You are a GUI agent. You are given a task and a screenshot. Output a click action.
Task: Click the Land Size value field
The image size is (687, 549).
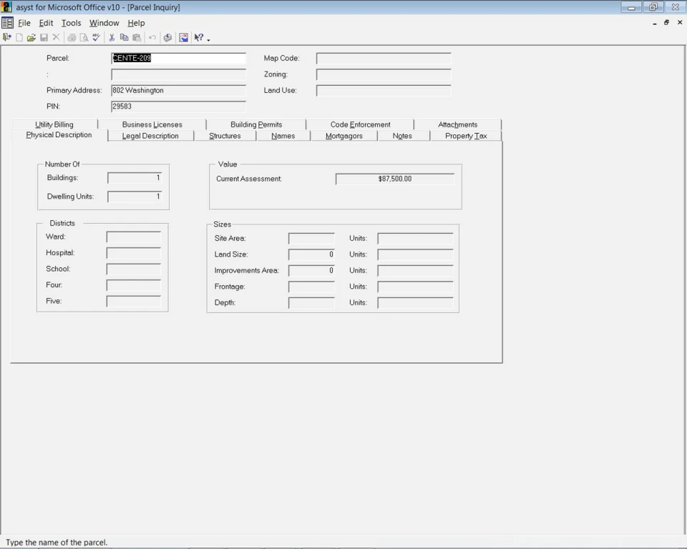click(x=311, y=254)
